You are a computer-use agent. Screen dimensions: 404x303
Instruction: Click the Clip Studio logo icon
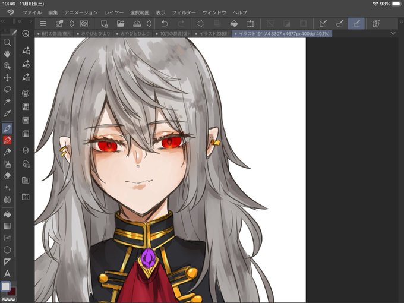(x=10, y=12)
